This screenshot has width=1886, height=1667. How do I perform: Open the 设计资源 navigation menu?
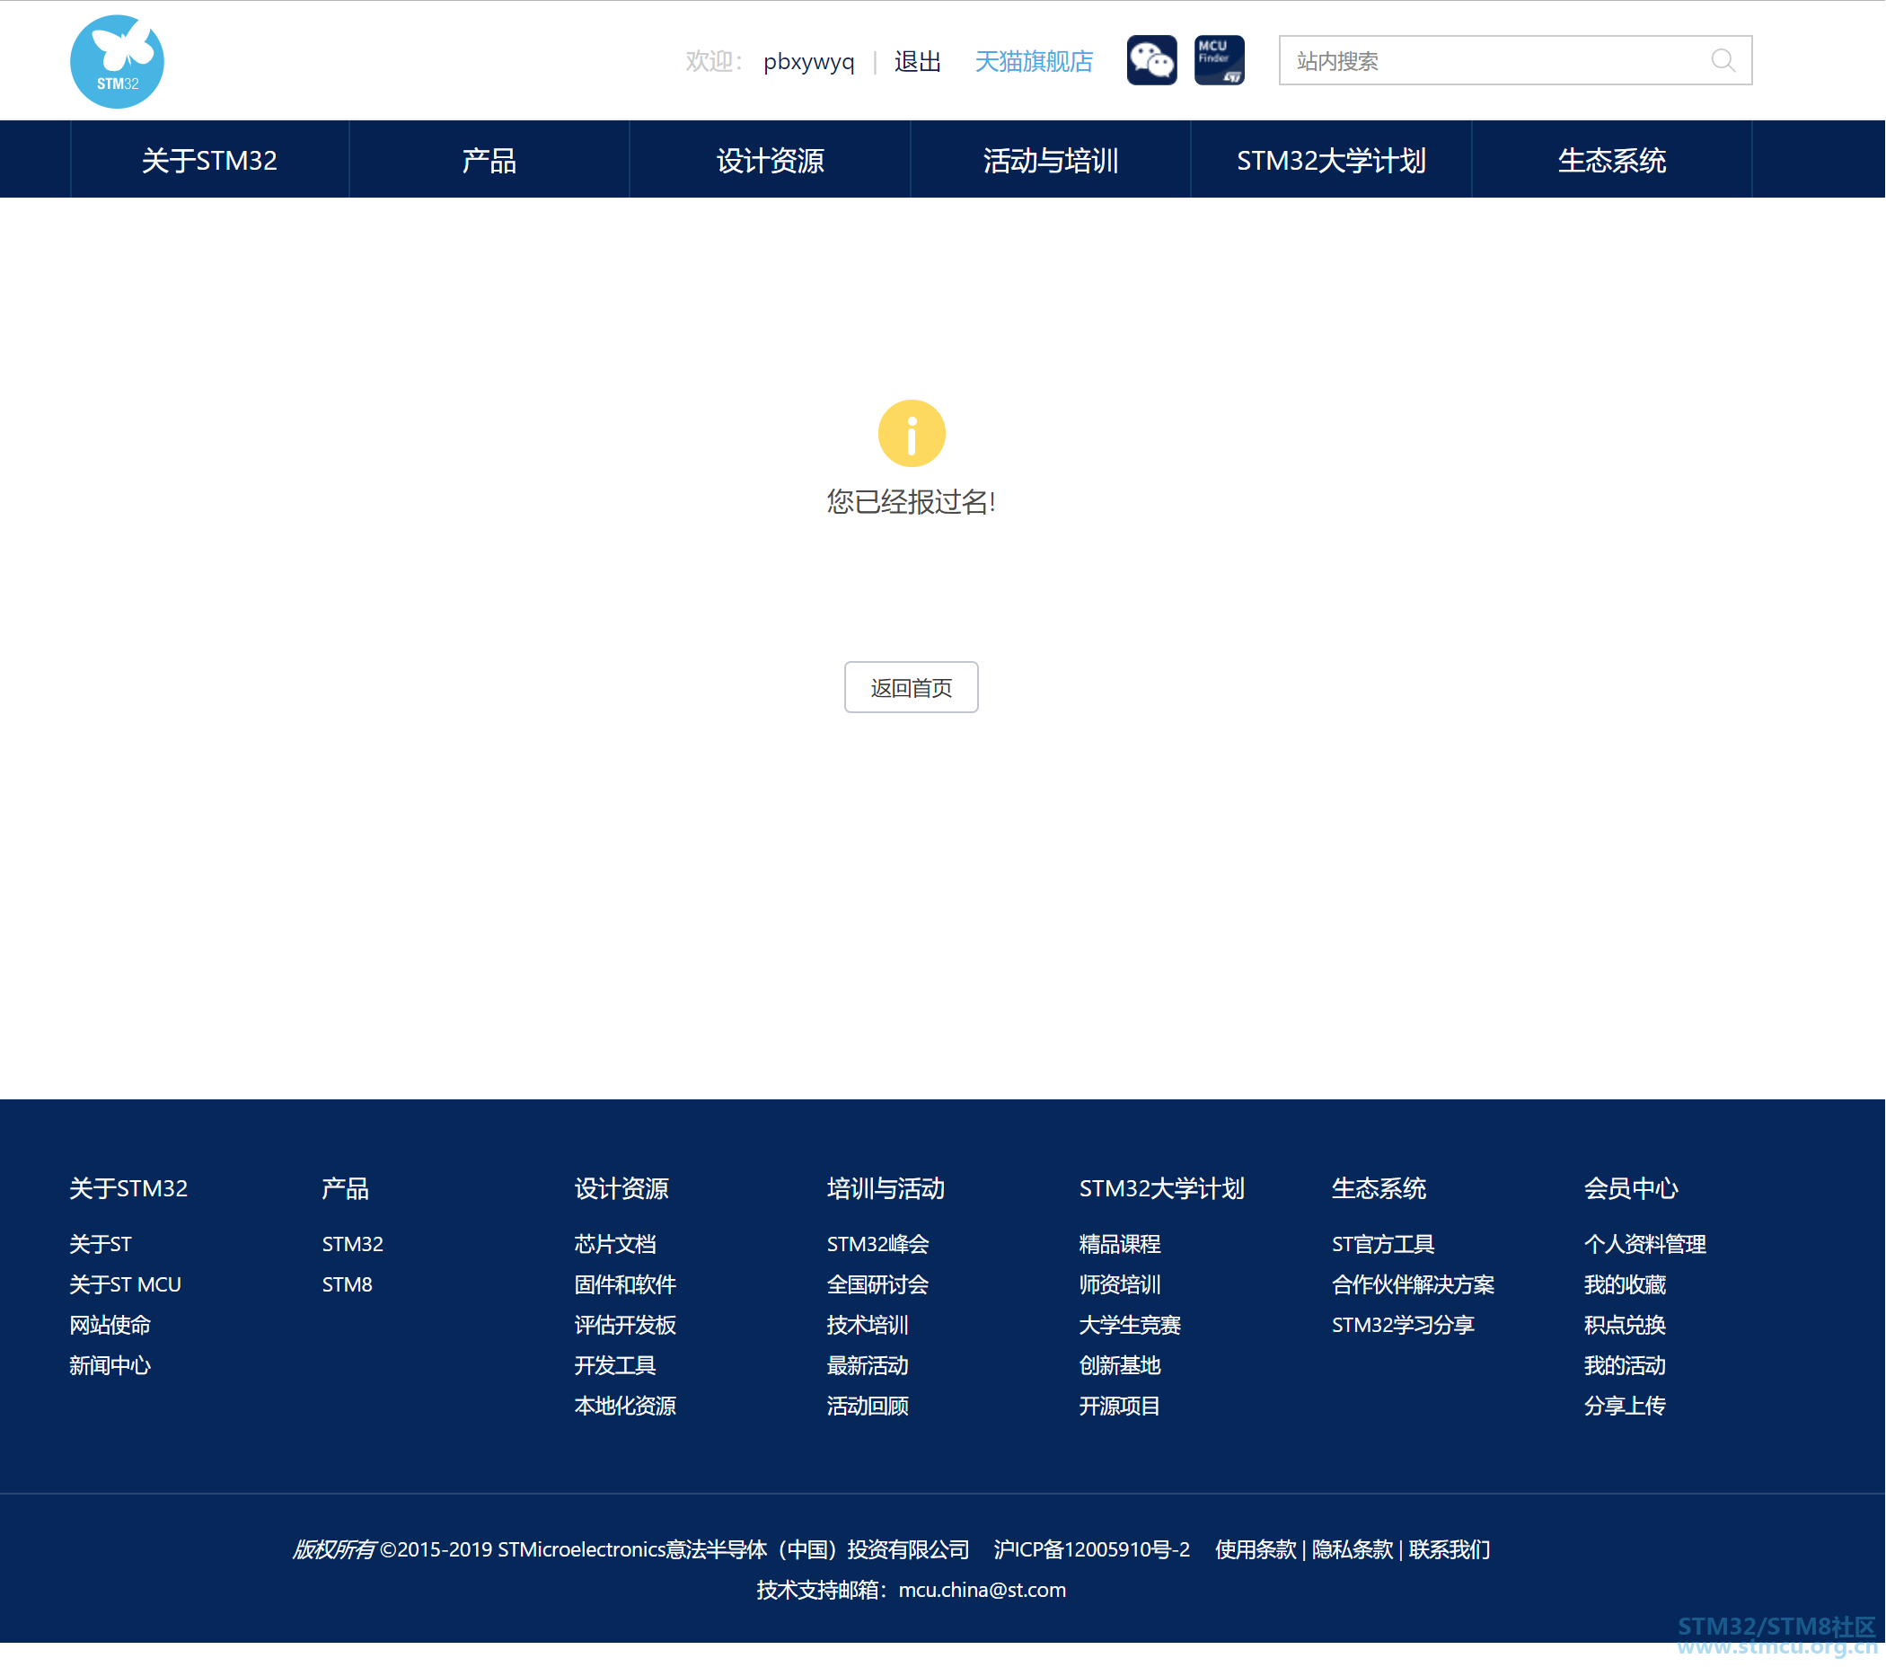coord(771,160)
